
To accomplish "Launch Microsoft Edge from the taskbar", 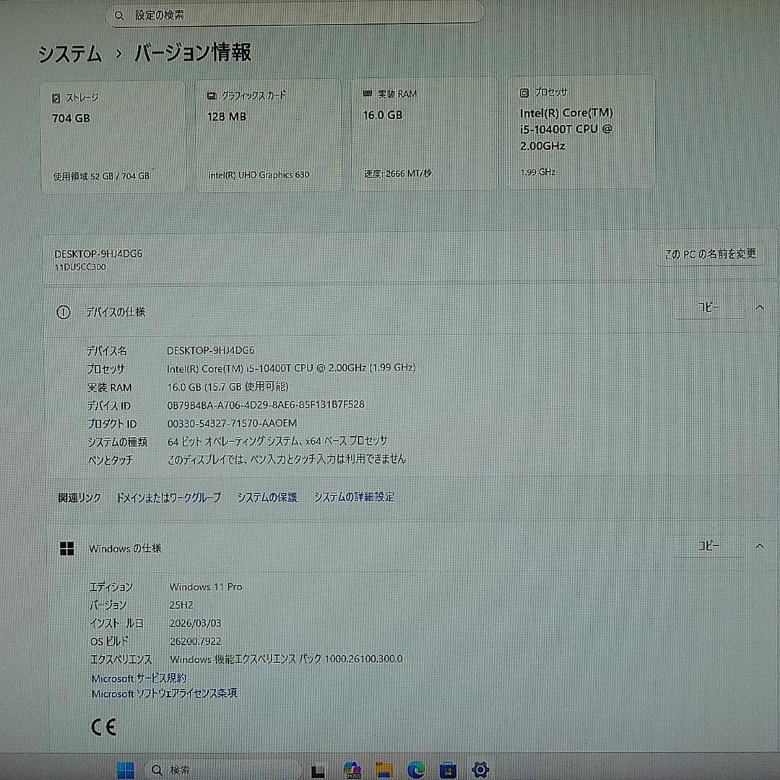I will pos(416,770).
